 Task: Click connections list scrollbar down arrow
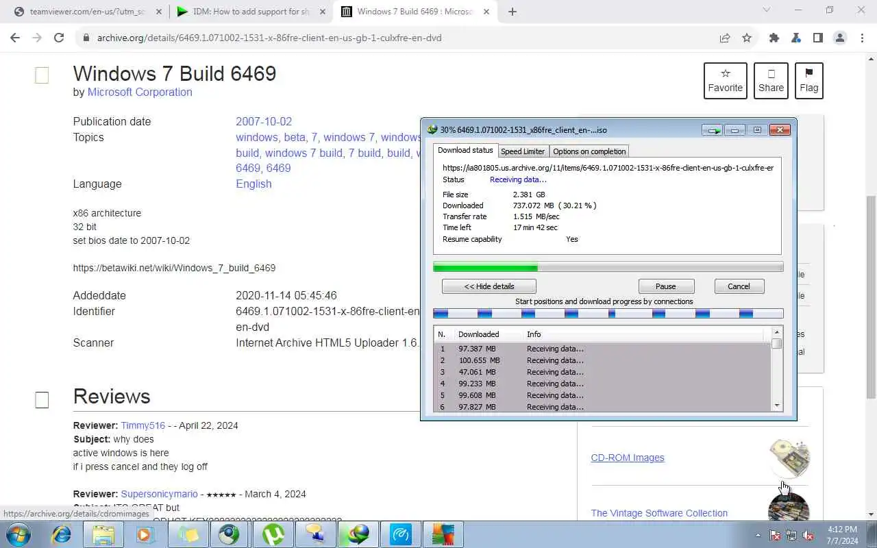pyautogui.click(x=776, y=406)
